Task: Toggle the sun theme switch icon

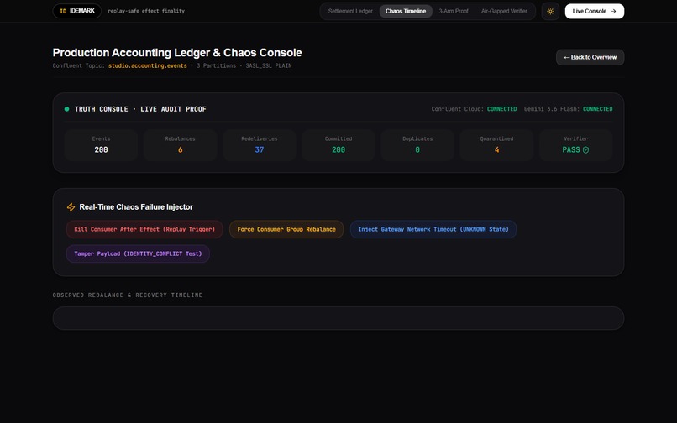Action: (x=550, y=11)
